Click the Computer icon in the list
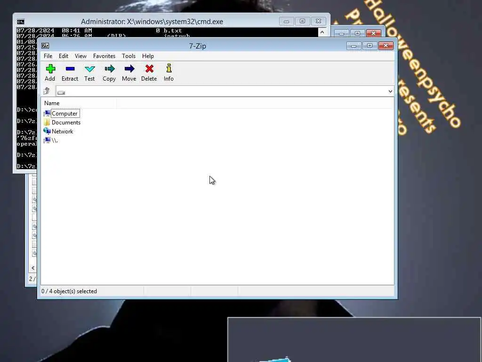Screen dimensions: 482x362 pos(47,113)
